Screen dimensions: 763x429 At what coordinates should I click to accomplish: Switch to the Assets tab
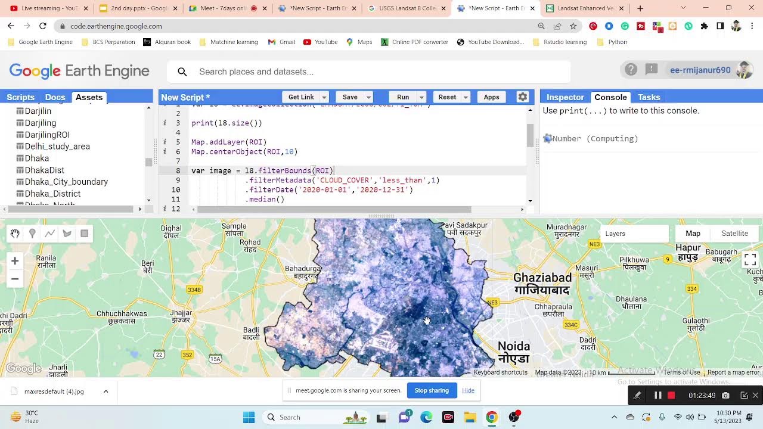point(89,97)
